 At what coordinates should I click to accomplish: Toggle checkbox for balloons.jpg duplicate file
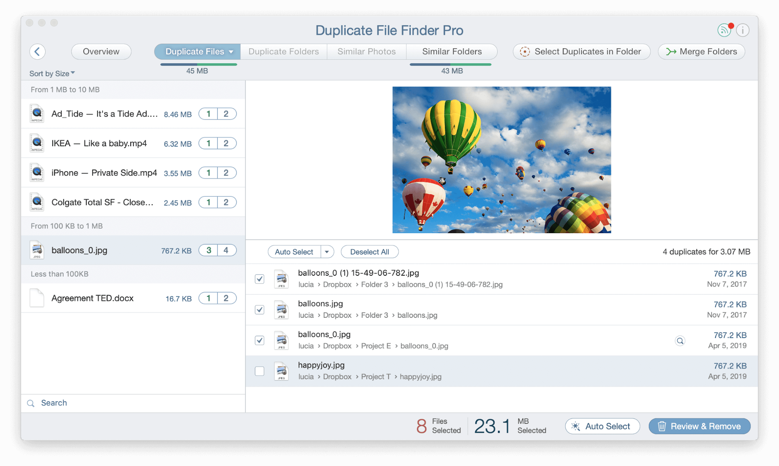(259, 309)
